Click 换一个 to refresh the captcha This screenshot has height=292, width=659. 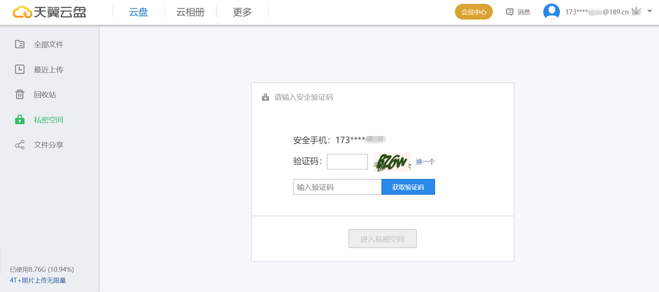point(425,162)
